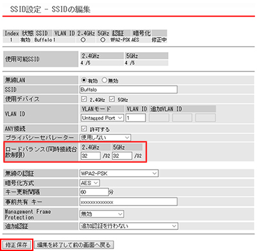The image size is (257, 251).
Task: Open the プライバシーセパレーター dropdown
Action: click(105, 137)
